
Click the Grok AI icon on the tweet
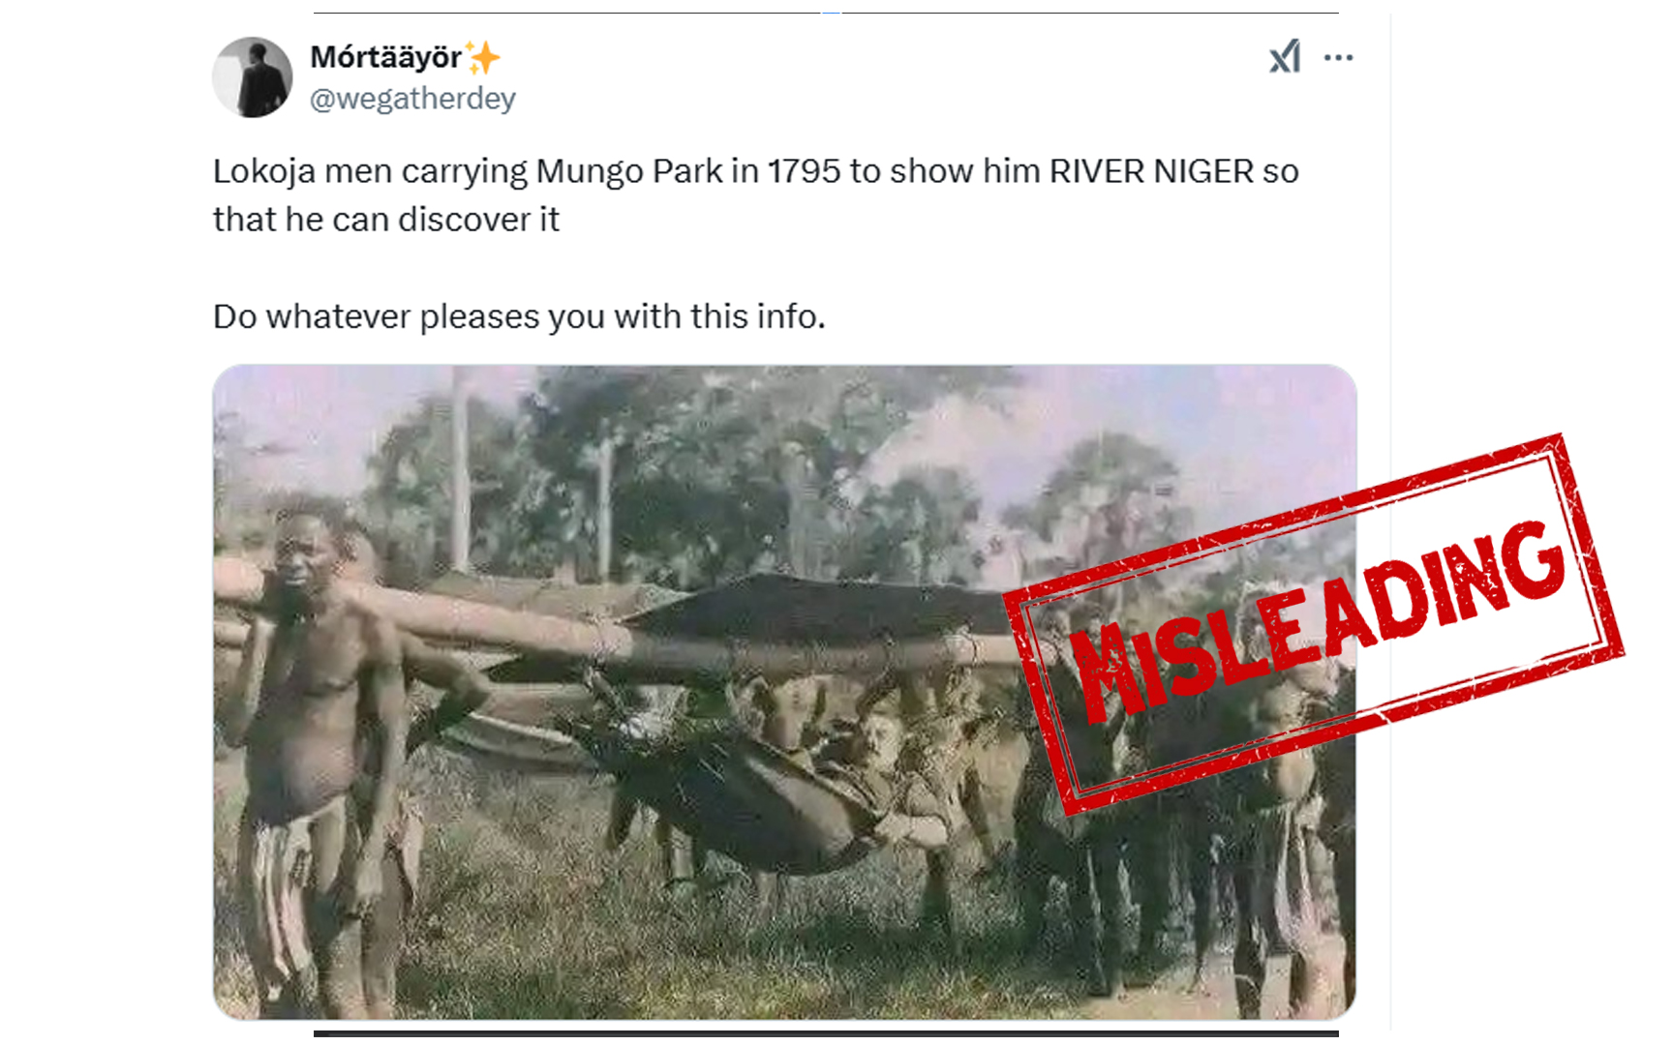(x=1285, y=57)
